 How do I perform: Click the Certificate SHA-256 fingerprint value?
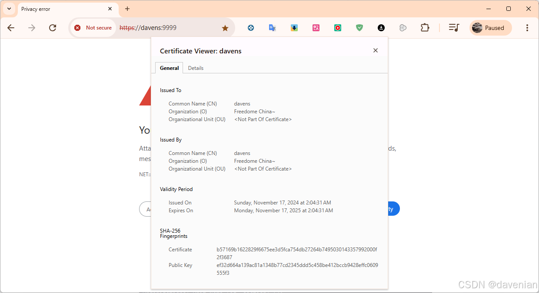pos(297,253)
